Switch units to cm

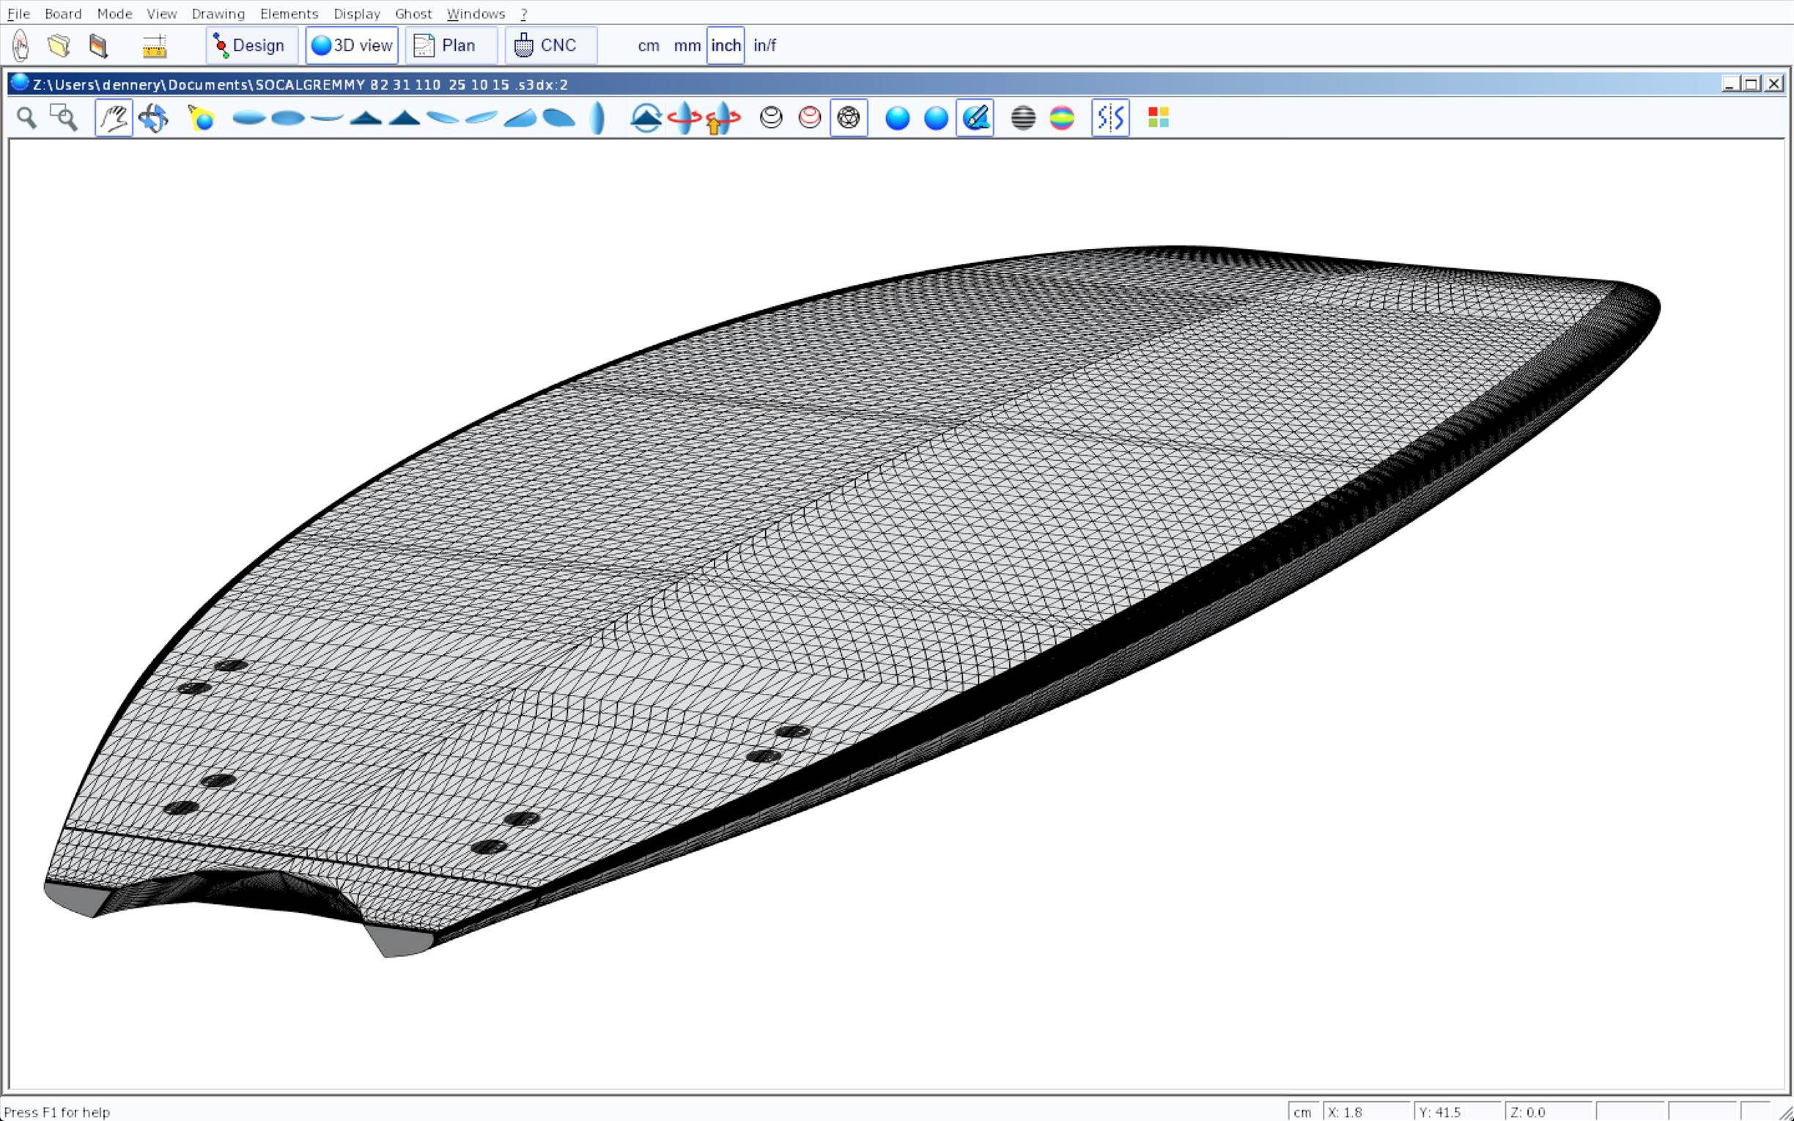648,46
